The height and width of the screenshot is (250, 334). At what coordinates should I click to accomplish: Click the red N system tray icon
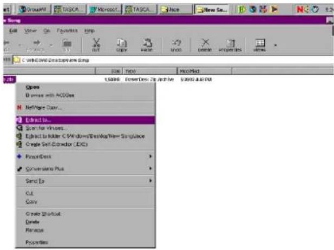click(x=300, y=9)
